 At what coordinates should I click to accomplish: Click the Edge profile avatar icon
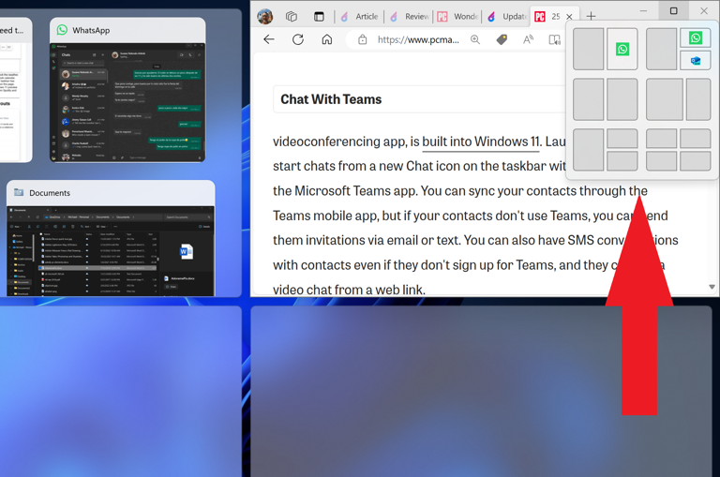[x=265, y=16]
